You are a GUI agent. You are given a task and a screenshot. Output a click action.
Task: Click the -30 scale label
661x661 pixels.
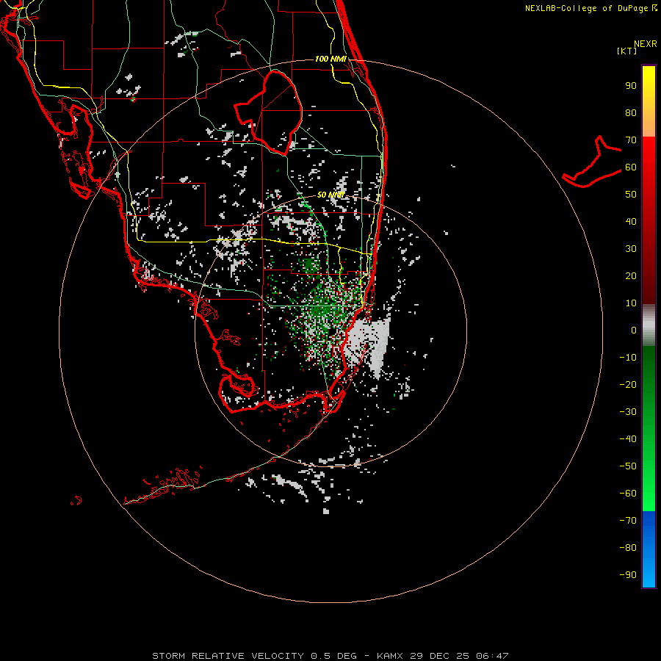coord(628,412)
